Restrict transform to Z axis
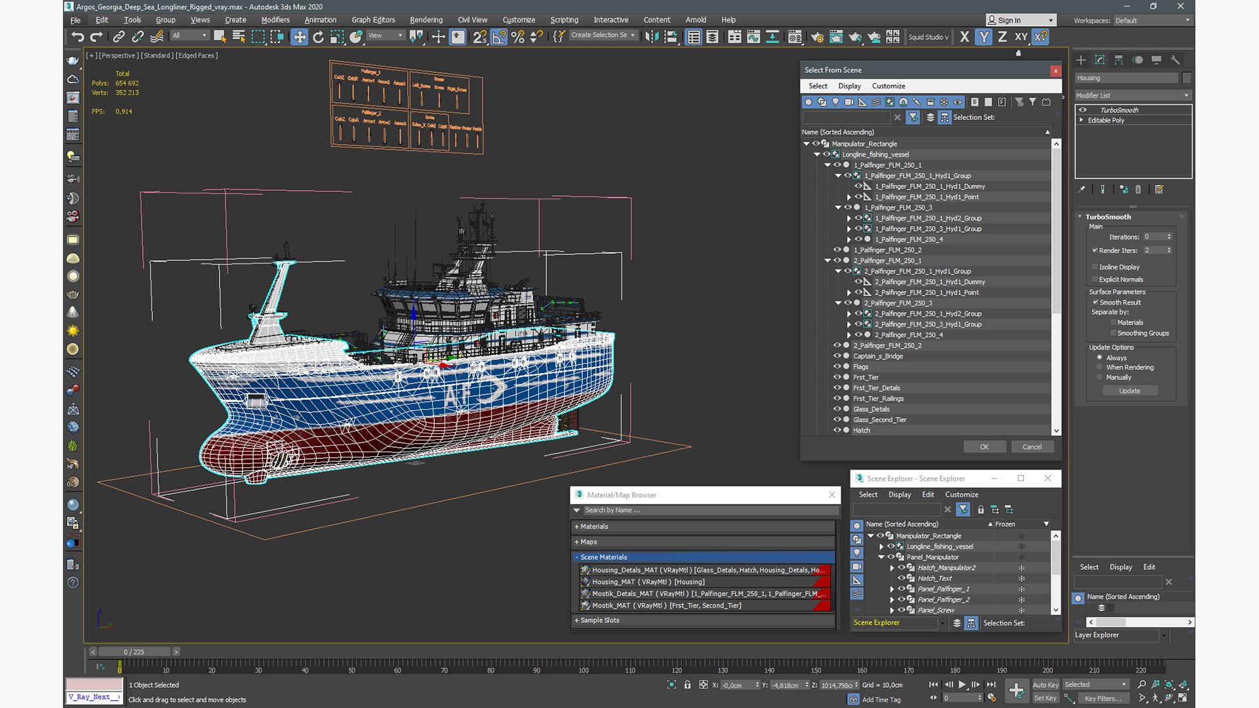The height and width of the screenshot is (708, 1259). (1002, 37)
